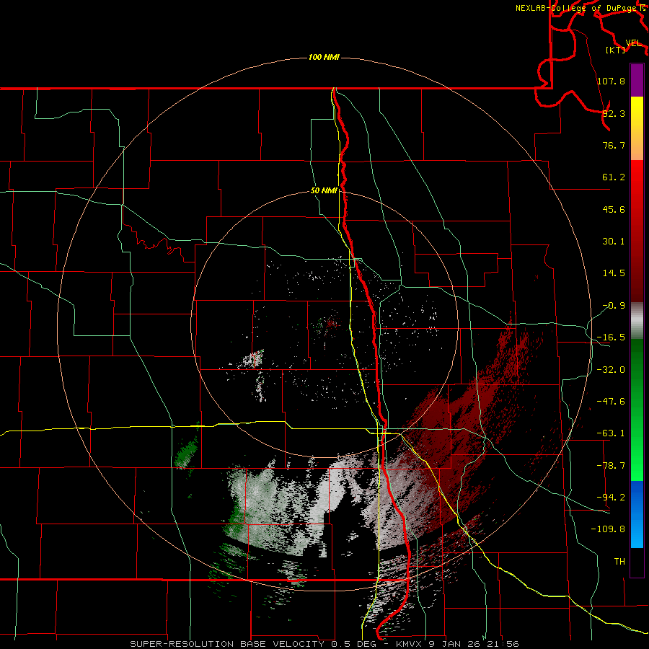Click the 45.6 legend value
This screenshot has height=649, width=649.
pyautogui.click(x=614, y=209)
